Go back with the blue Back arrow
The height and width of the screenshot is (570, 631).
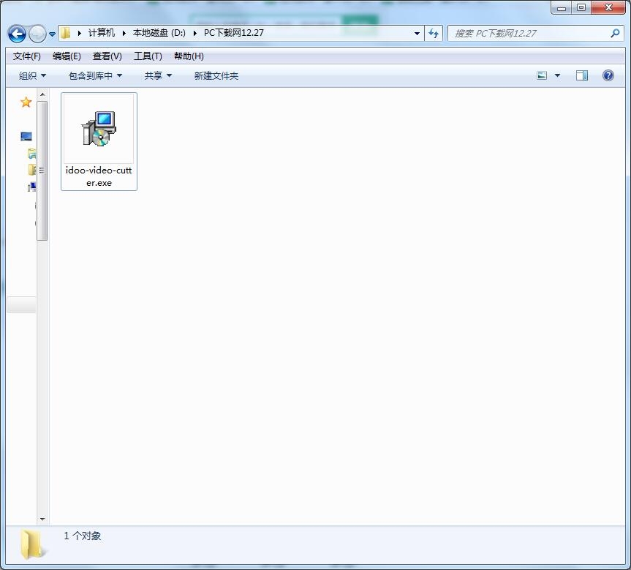pyautogui.click(x=17, y=34)
